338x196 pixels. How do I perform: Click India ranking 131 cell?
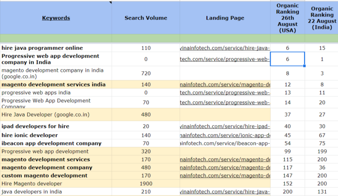coord(322,192)
